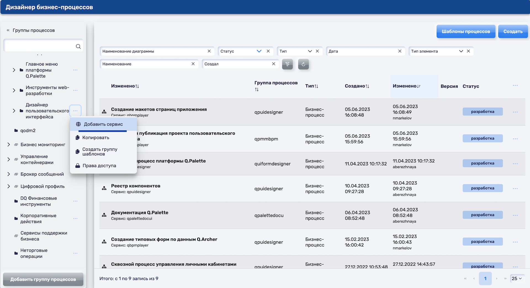This screenshot has height=288, width=530.
Task: Expand Цифровой профиль tree node
Action: (9, 186)
